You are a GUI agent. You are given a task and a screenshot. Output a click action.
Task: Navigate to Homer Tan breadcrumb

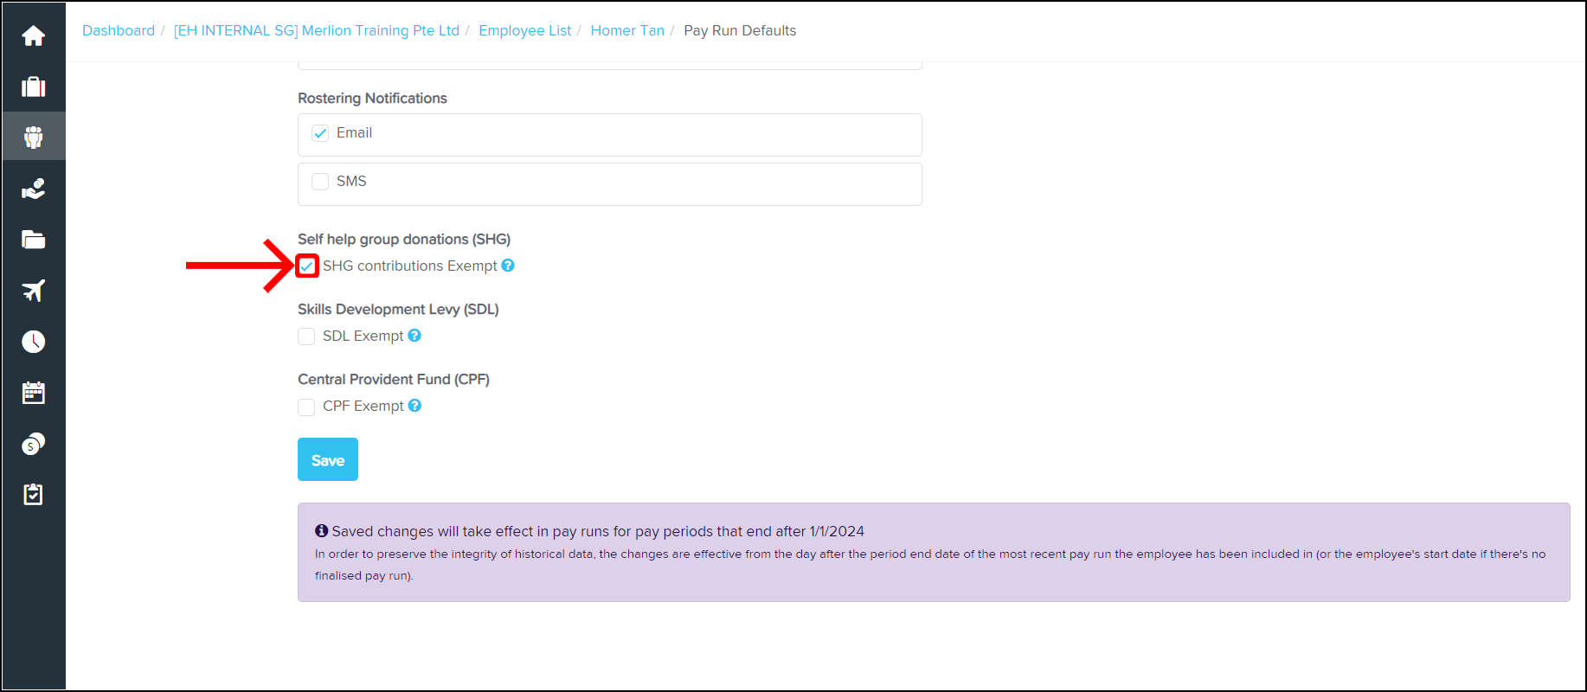tap(627, 30)
